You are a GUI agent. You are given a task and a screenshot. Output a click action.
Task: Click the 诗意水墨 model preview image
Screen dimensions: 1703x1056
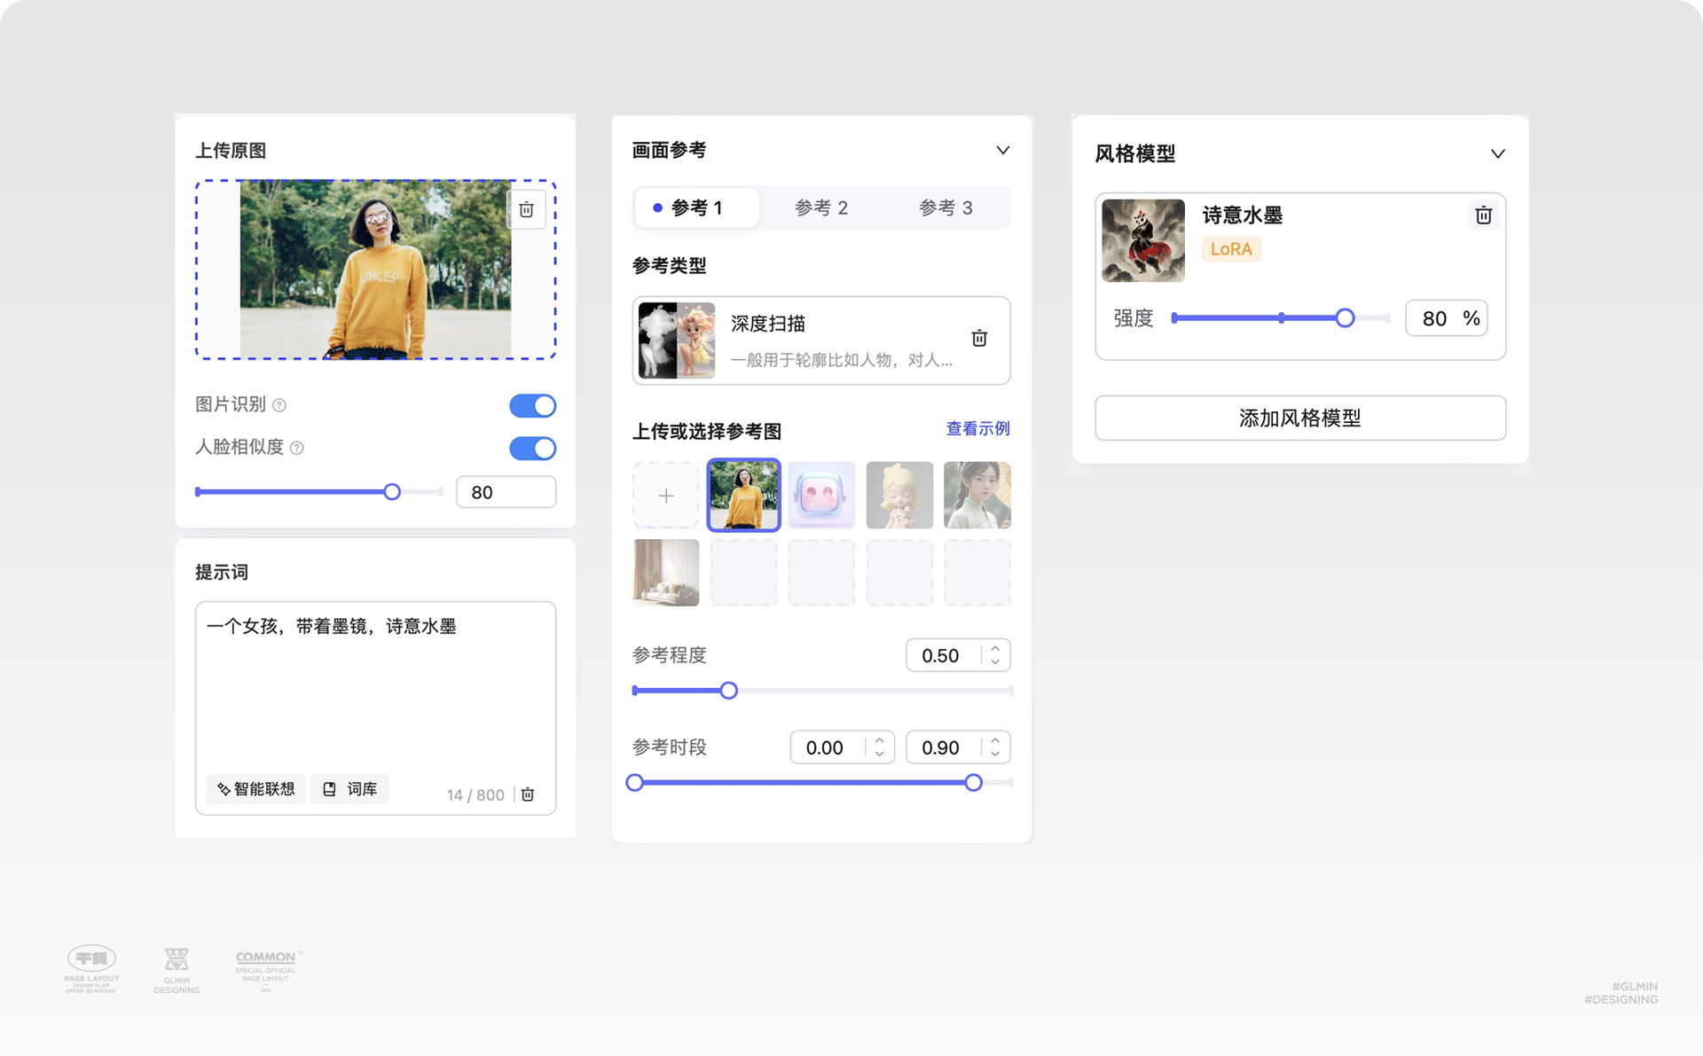1142,240
